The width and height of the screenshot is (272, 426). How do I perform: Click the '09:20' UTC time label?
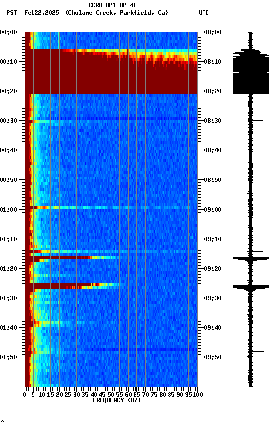click(x=212, y=269)
